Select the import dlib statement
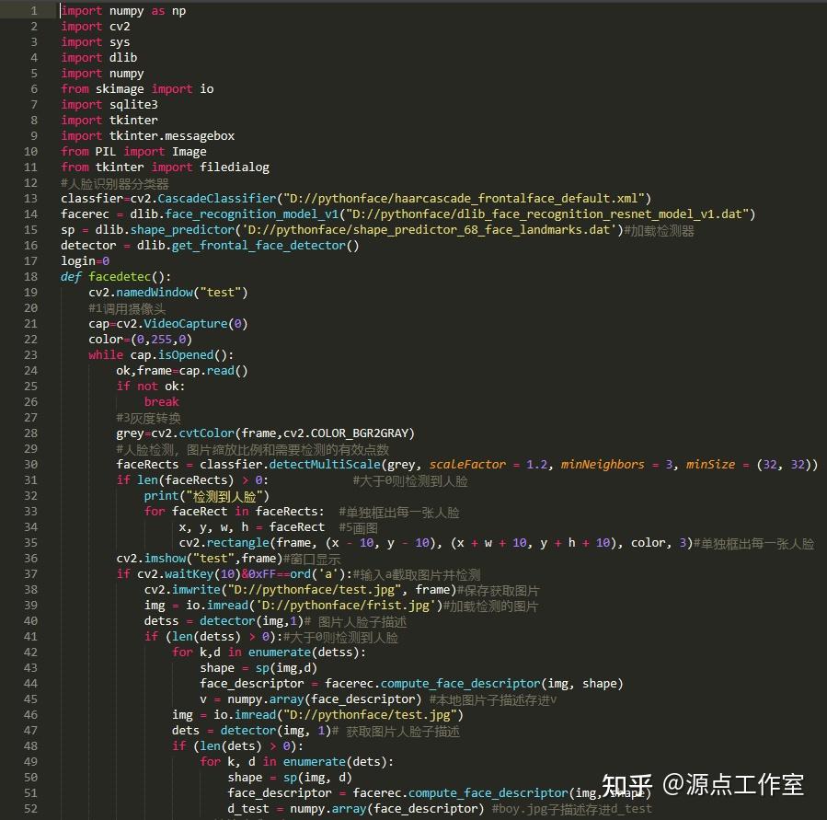This screenshot has width=827, height=820. [98, 57]
